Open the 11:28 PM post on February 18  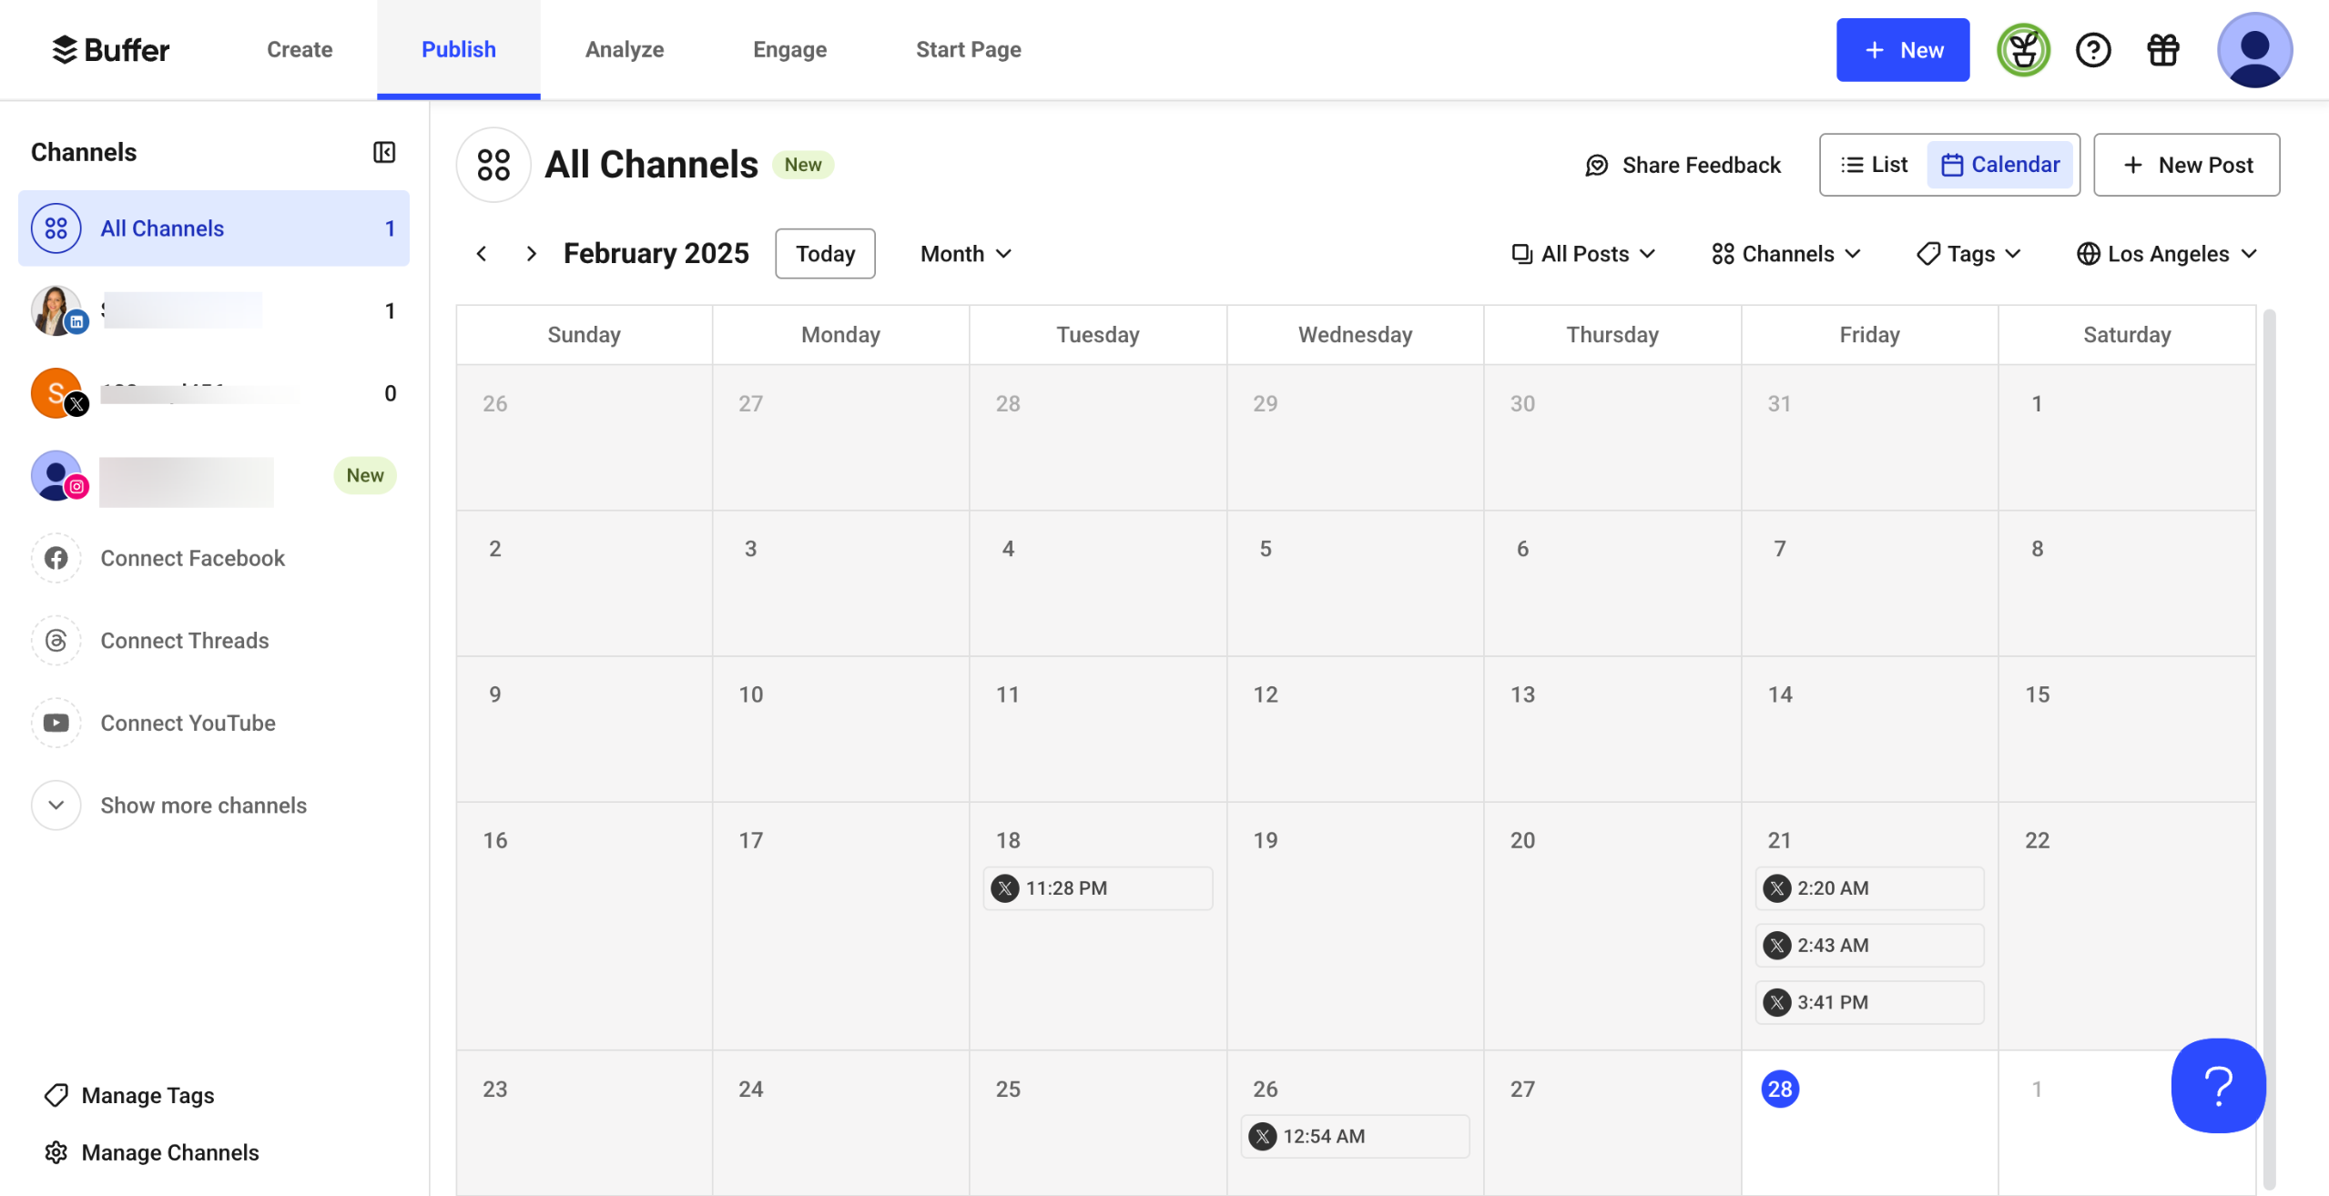(x=1097, y=888)
